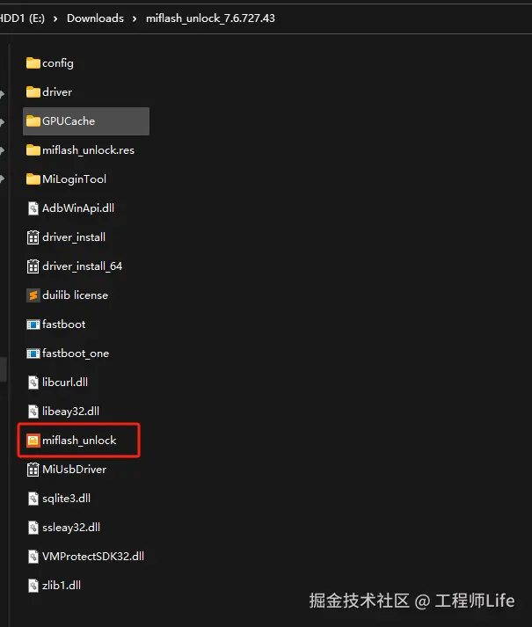This screenshot has height=627, width=532.
Task: Click the AdbWinApi.dll file icon
Action: coord(33,208)
